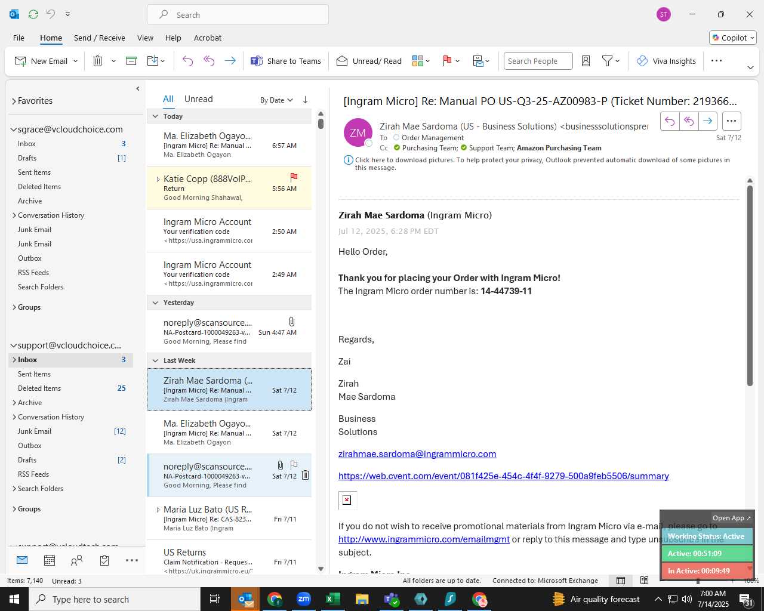The height and width of the screenshot is (611, 764).
Task: Open the Follow Up flag dropdown
Action: 451,61
